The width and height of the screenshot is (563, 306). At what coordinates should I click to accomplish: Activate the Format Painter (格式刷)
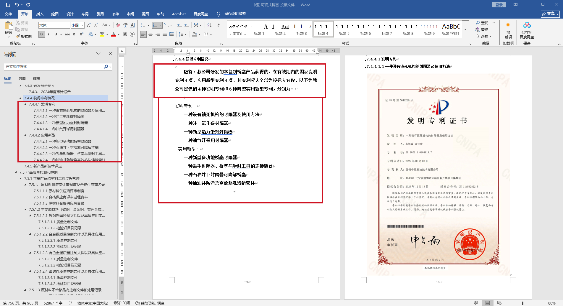(23, 36)
